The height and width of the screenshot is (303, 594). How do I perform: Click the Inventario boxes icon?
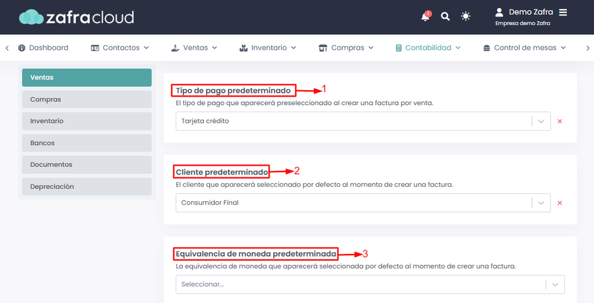click(x=243, y=48)
